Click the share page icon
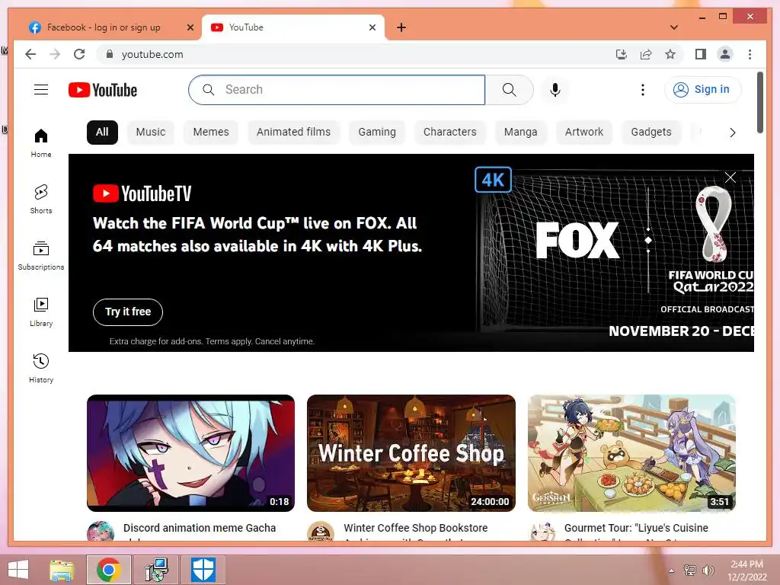 click(x=646, y=54)
